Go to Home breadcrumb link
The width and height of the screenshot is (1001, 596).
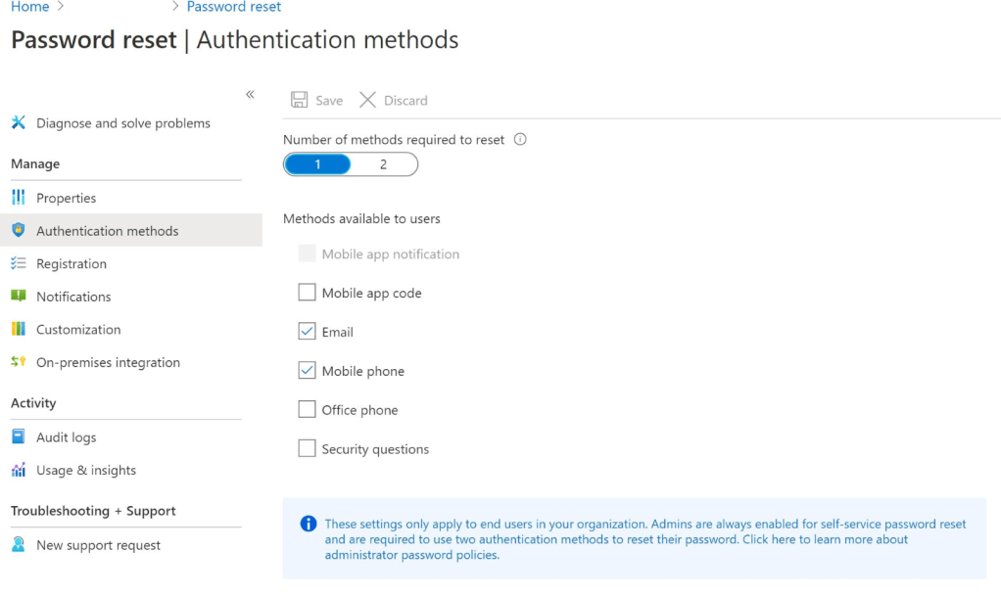(x=29, y=7)
